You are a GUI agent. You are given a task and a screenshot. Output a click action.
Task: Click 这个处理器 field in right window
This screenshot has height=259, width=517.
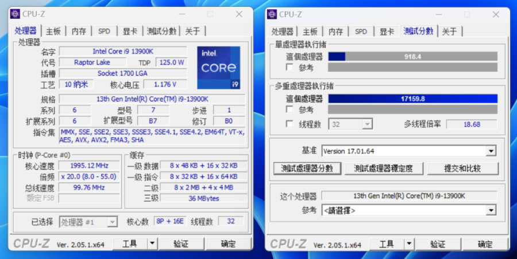click(409, 196)
